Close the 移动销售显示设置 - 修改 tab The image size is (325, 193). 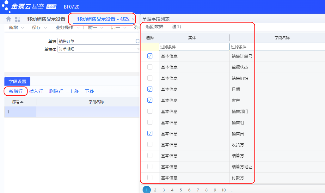coord(133,19)
